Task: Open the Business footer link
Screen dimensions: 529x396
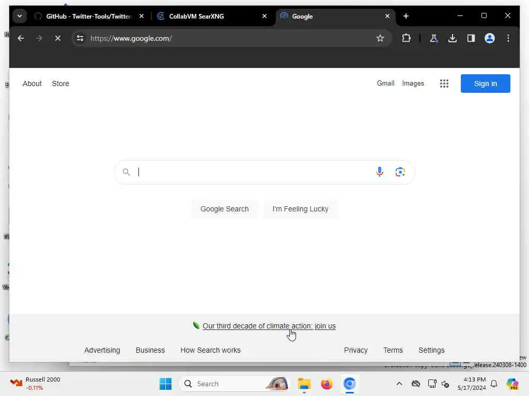Action: [x=150, y=350]
